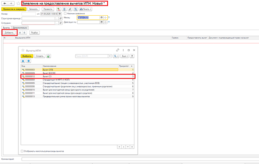The height and width of the screenshot is (164, 259).
Task: Select the Вычет СО row
Action: (78, 77)
